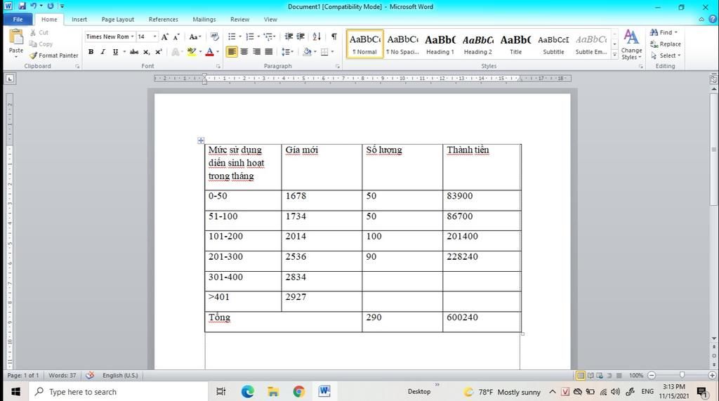719x401 pixels.
Task: Open the Change Case Aa dropdown
Action: point(195,37)
